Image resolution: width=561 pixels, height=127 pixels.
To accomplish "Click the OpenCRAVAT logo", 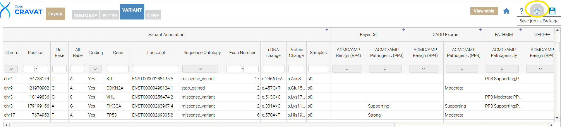I will pyautogui.click(x=22, y=11).
